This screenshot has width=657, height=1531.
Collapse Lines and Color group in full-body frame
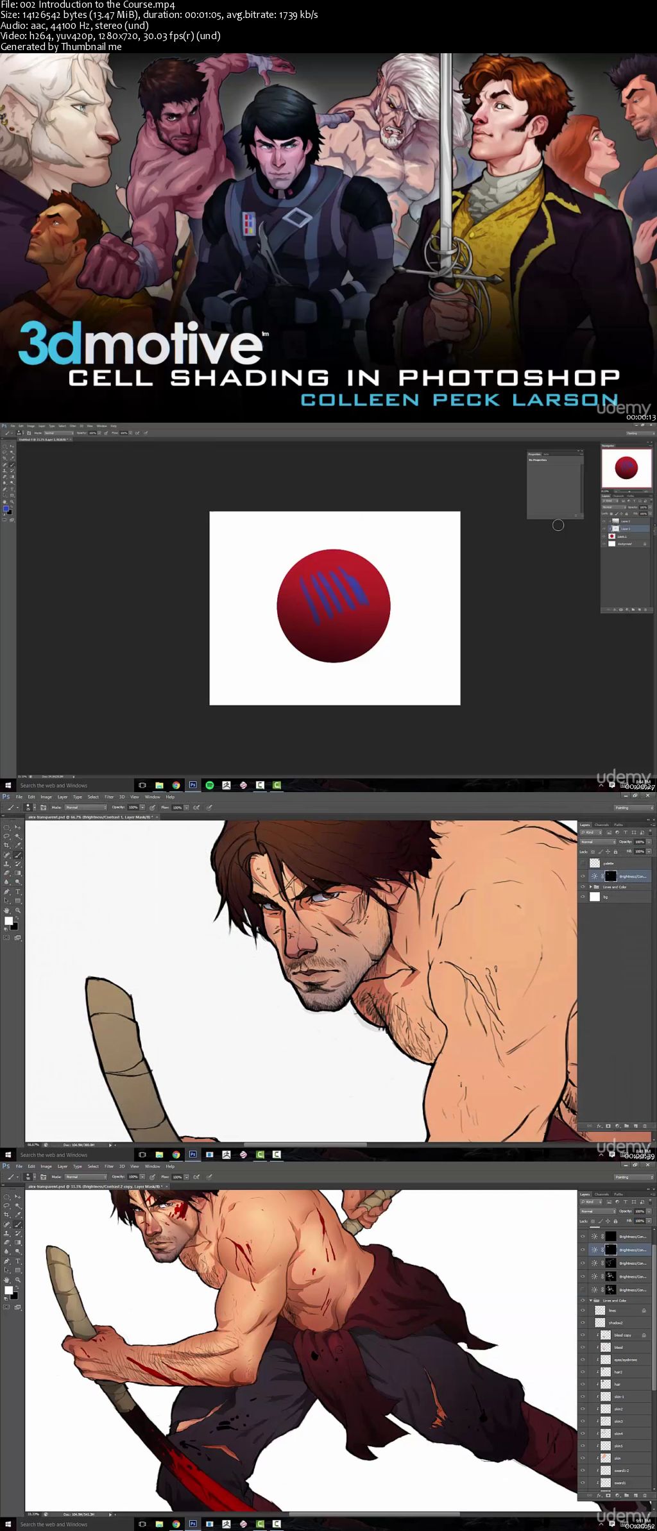point(591,1301)
